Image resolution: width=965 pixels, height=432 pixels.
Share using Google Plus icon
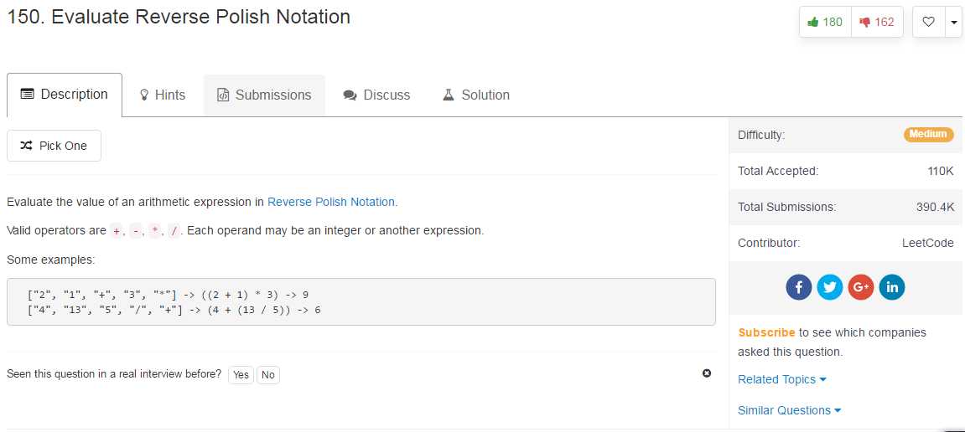861,287
